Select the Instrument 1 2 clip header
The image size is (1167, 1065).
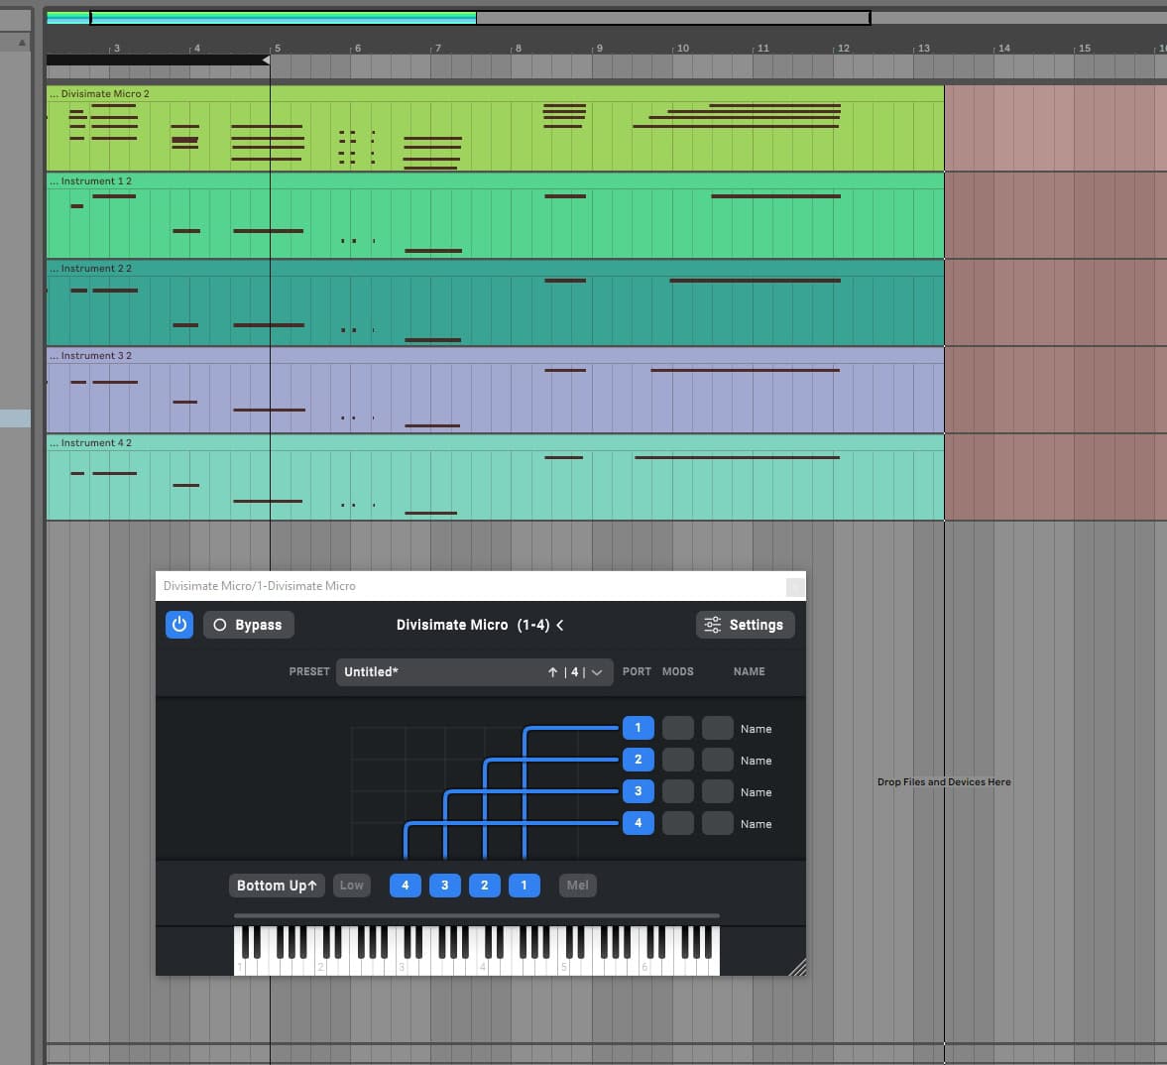pos(495,180)
